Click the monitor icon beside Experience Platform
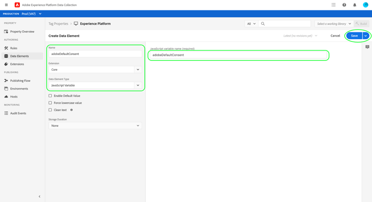The image size is (372, 202). pyautogui.click(x=76, y=24)
